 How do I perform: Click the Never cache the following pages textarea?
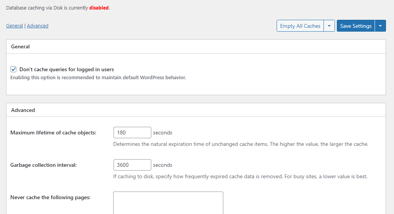click(168, 203)
